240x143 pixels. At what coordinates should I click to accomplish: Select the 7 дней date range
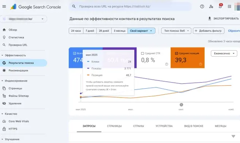90,31
